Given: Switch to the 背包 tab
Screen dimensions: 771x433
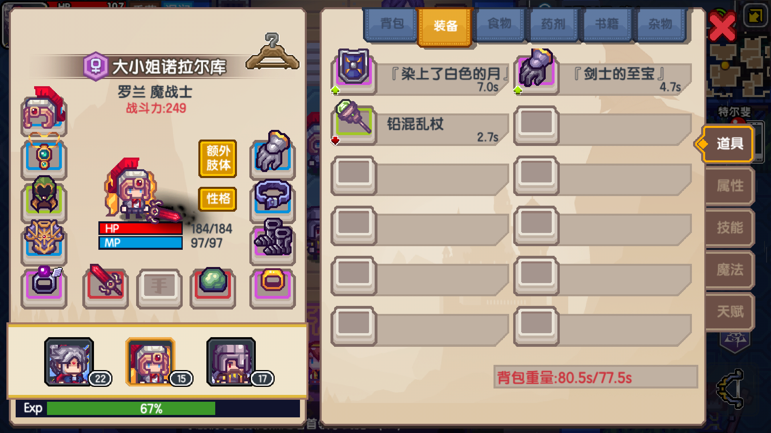Looking at the screenshot, I should [392, 23].
